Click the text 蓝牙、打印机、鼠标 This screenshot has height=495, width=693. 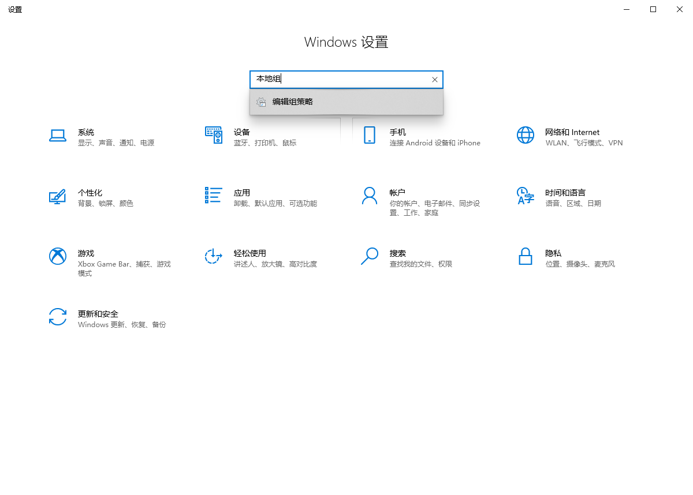tap(265, 143)
